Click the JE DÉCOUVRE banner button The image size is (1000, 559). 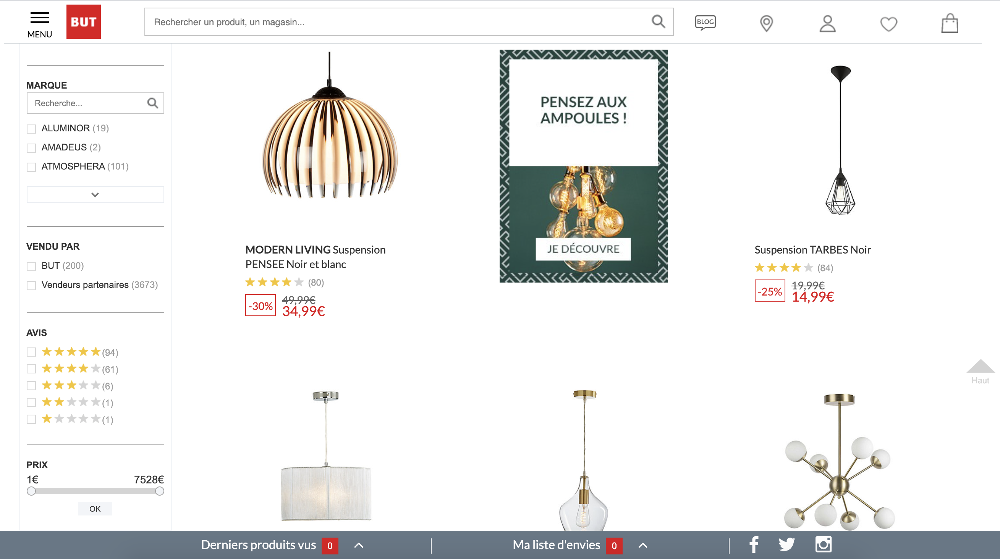(x=583, y=249)
